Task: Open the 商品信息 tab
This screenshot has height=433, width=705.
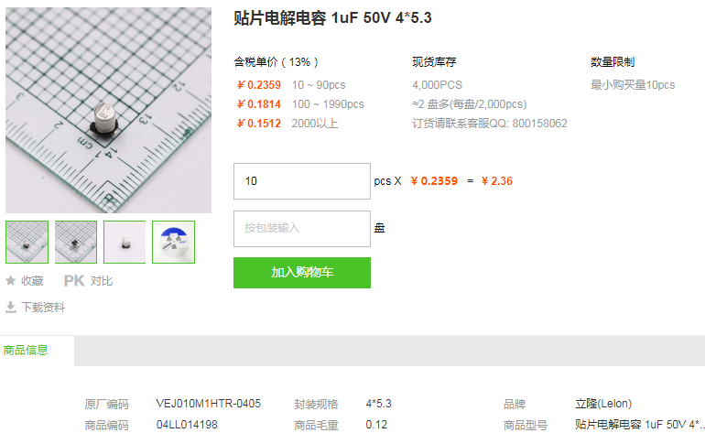Action: coord(26,351)
